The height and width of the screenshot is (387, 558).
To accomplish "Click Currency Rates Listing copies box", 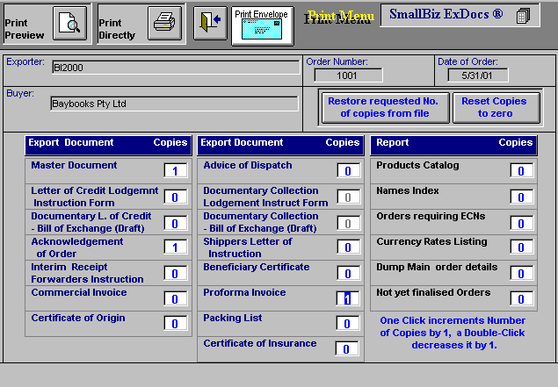I will (x=521, y=248).
